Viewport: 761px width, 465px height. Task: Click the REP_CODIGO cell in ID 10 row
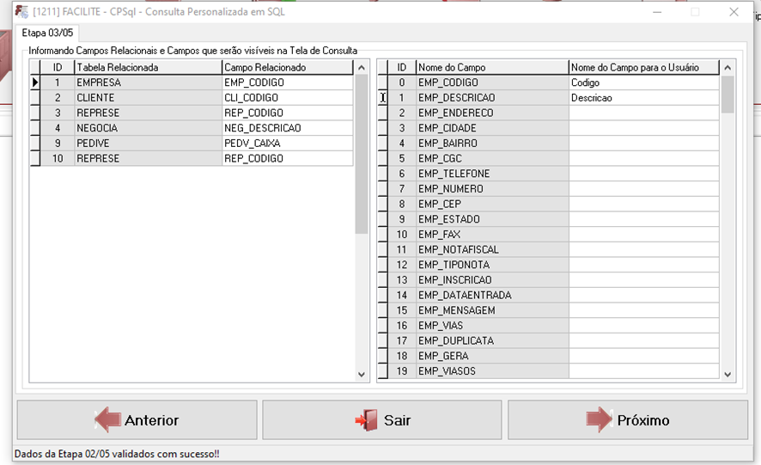tap(288, 158)
